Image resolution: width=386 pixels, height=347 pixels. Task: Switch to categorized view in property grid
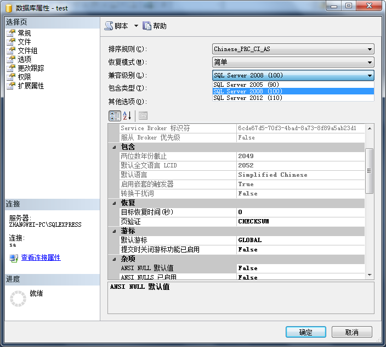click(x=115, y=116)
